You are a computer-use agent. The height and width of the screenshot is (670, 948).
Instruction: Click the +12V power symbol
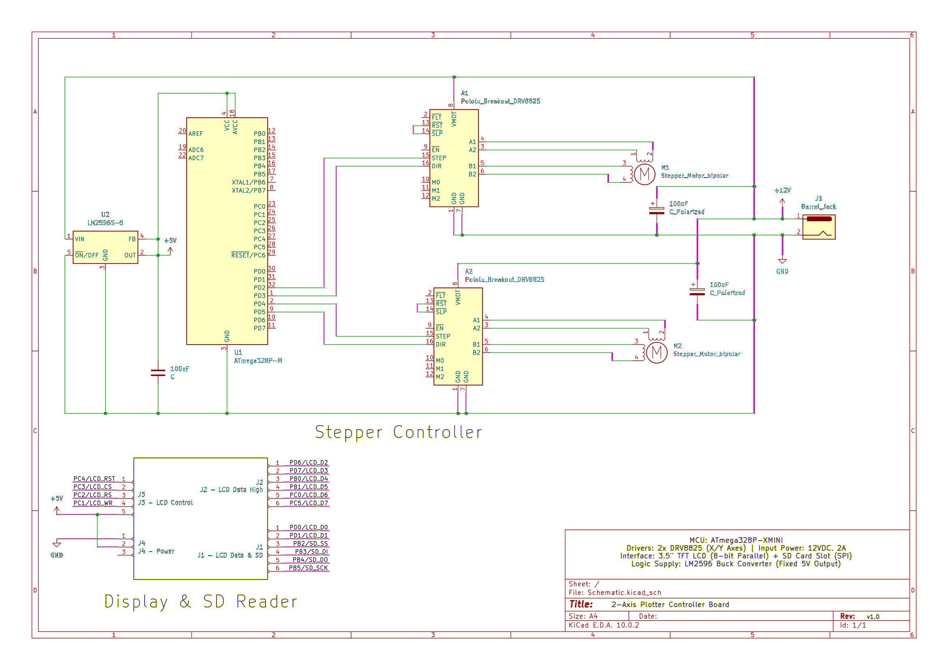coord(782,202)
